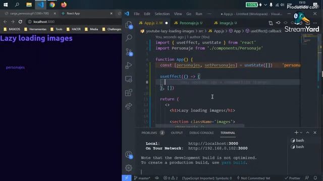Open Firefox from the taskbar
This screenshot has width=323, height=181.
(64, 5)
